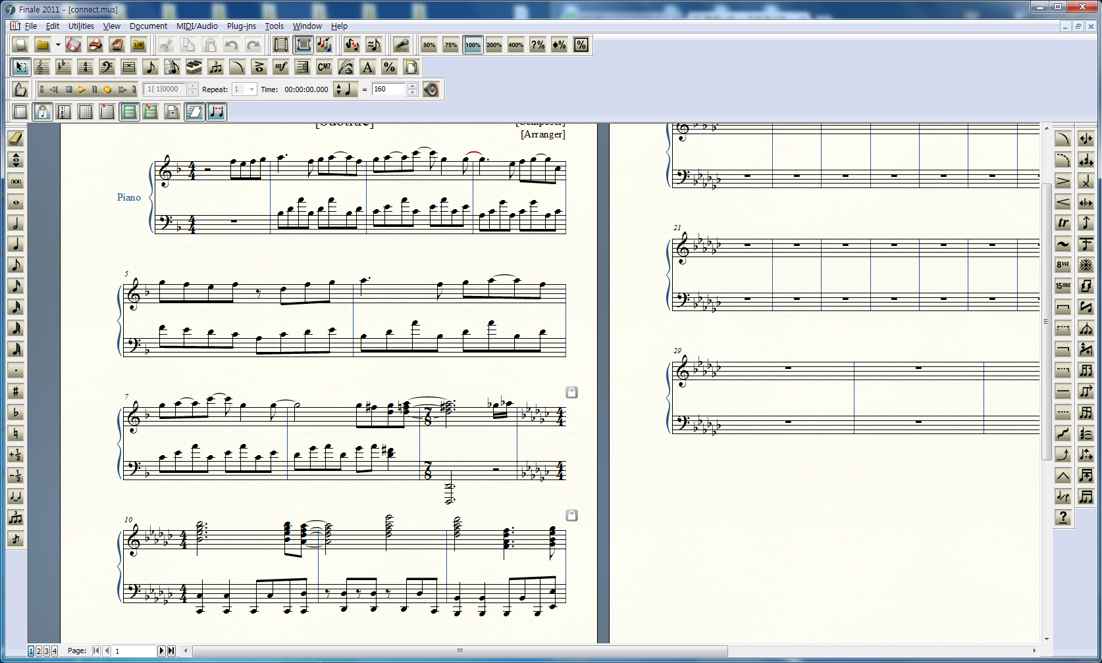The image size is (1102, 663).
Task: Go to next page arrow
Action: click(161, 651)
